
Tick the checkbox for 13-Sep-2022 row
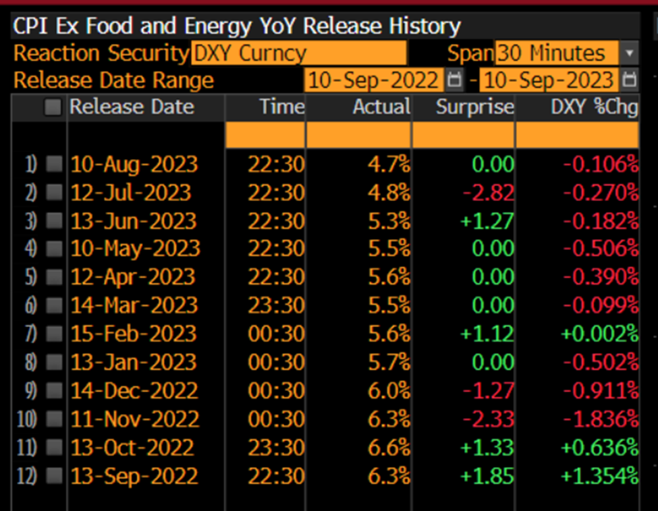(54, 477)
